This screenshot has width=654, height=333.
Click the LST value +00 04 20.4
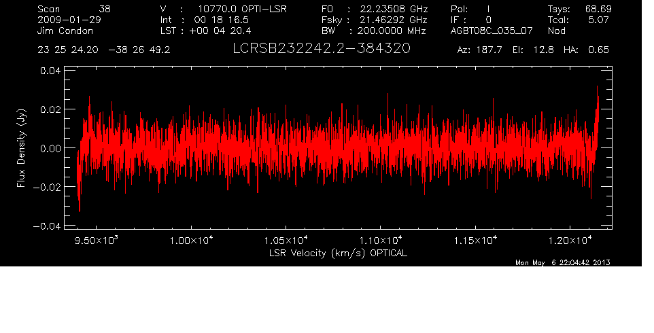pyautogui.click(x=220, y=31)
